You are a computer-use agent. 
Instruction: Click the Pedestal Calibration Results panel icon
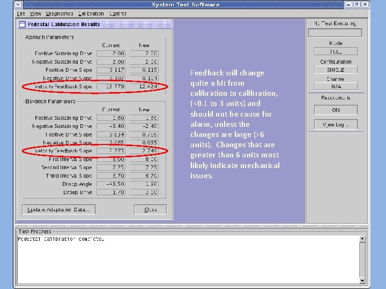(22, 24)
